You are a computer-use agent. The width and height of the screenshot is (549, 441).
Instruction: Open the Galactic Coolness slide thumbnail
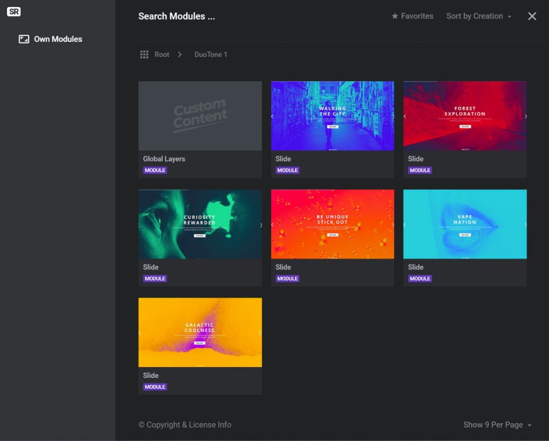[x=200, y=332]
